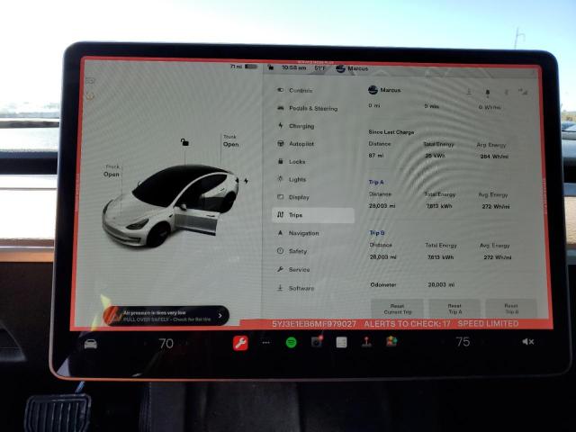
Task: Unmute audio with the speaker mute icon
Action: point(528,342)
